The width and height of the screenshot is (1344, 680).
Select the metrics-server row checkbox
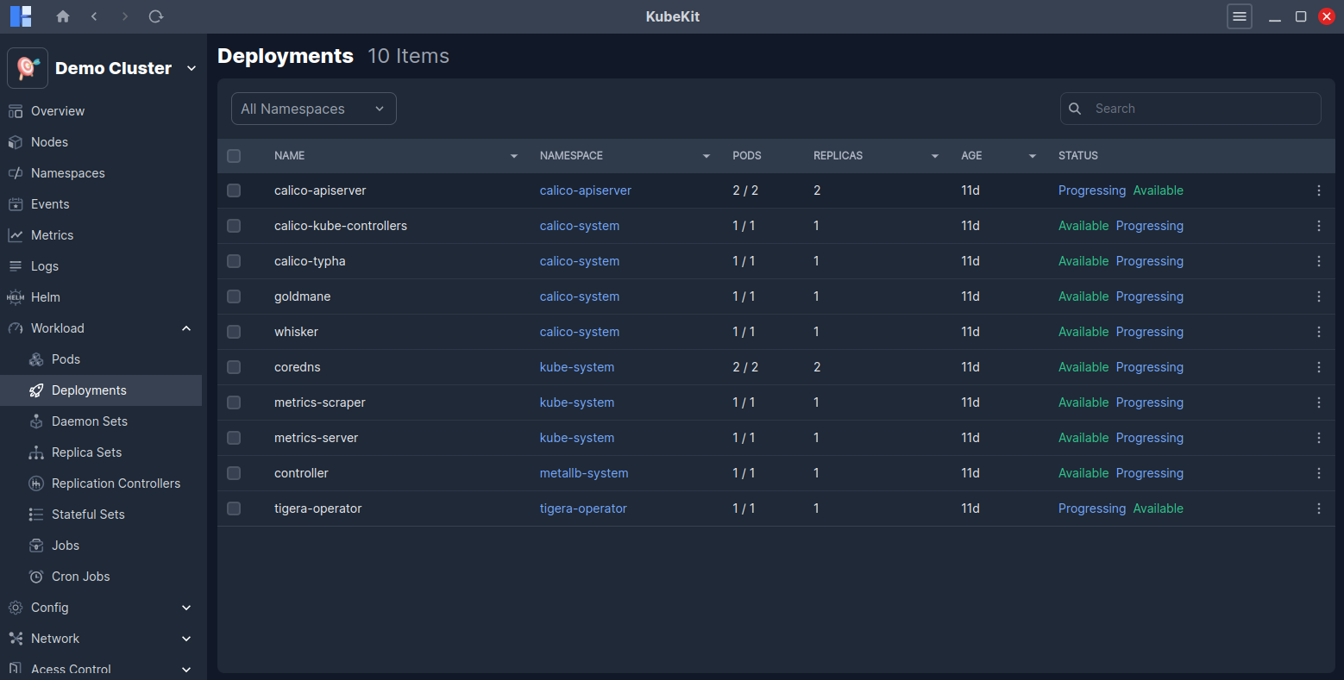pyautogui.click(x=234, y=438)
